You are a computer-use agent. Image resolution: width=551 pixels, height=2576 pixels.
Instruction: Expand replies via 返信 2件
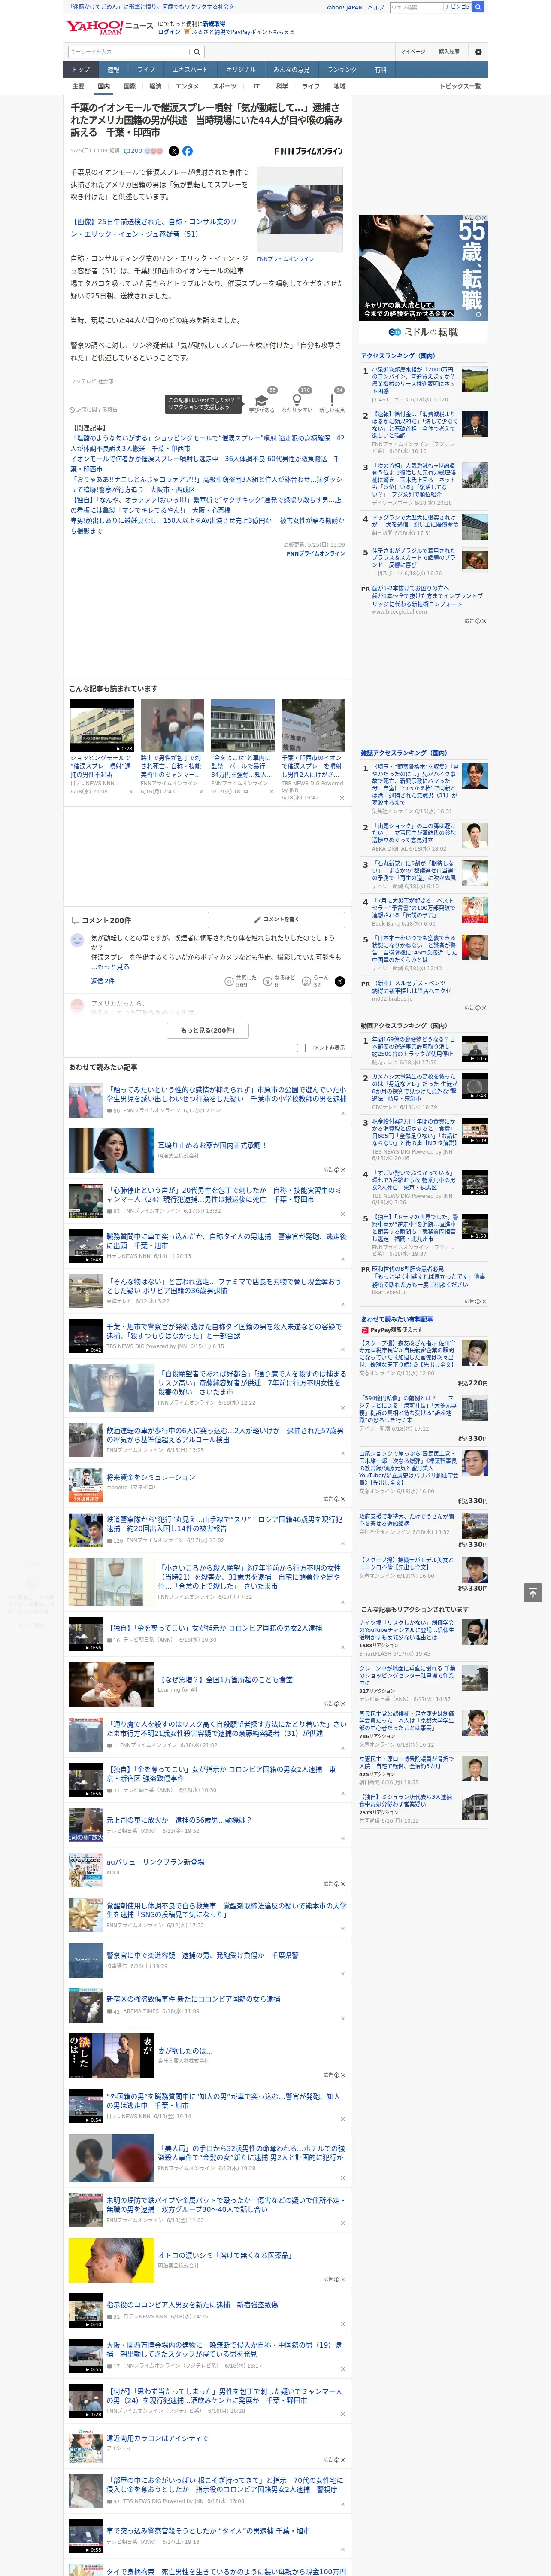[103, 981]
